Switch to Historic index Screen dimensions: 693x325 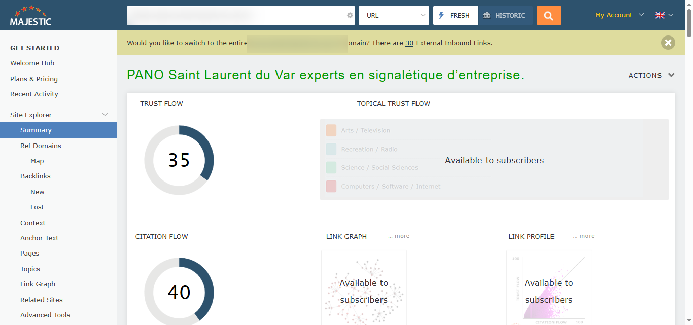click(505, 16)
